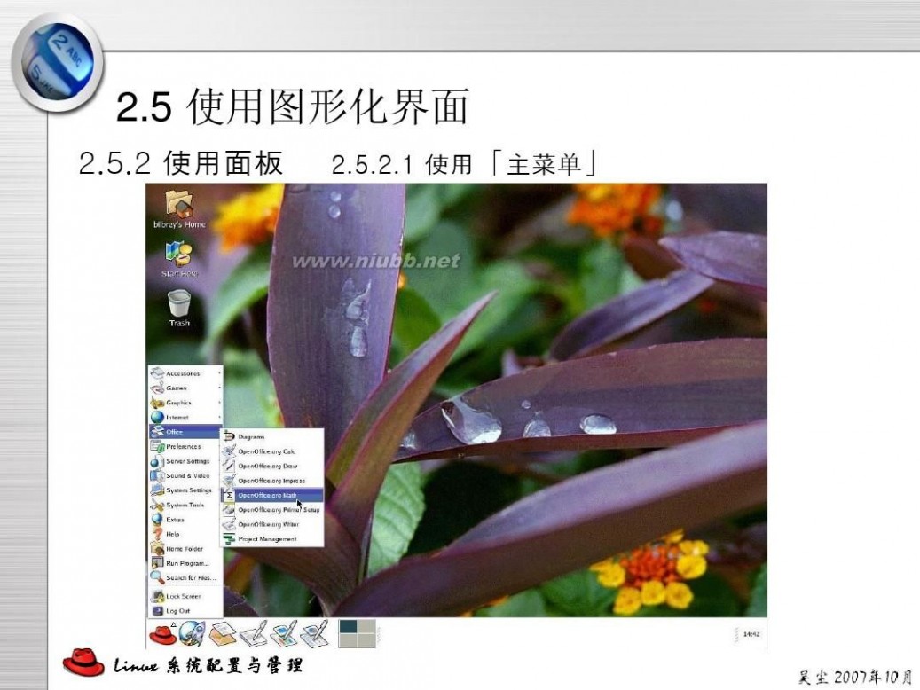Launch OpenOffice.org Draw from the Office submenu
This screenshot has height=690, width=920.
271,466
